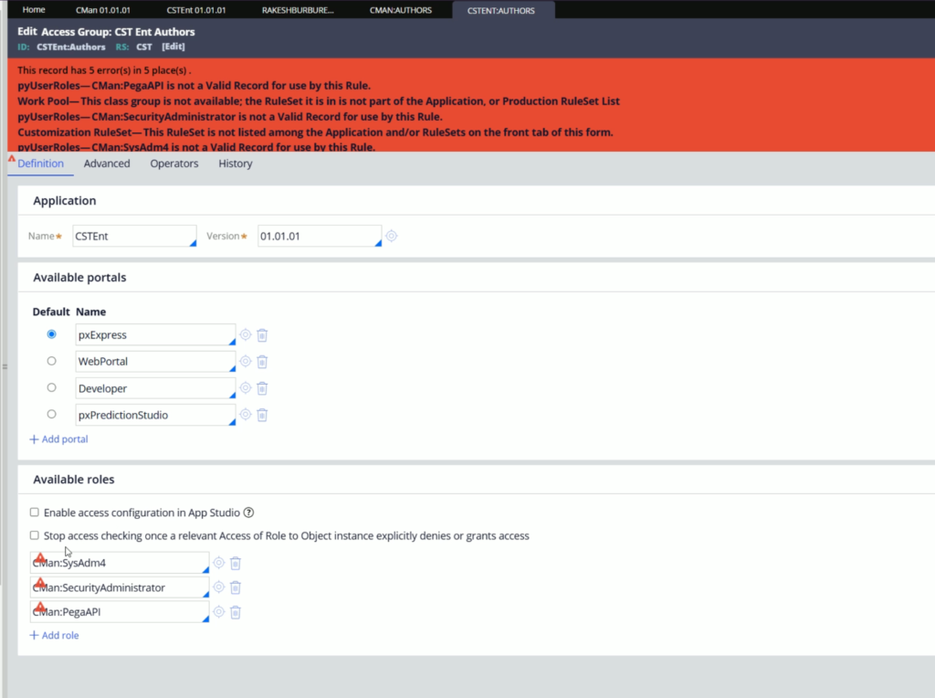Open CMan:SecurityAdministrator role target icon
Viewport: 935px width, 698px height.
pyautogui.click(x=219, y=587)
